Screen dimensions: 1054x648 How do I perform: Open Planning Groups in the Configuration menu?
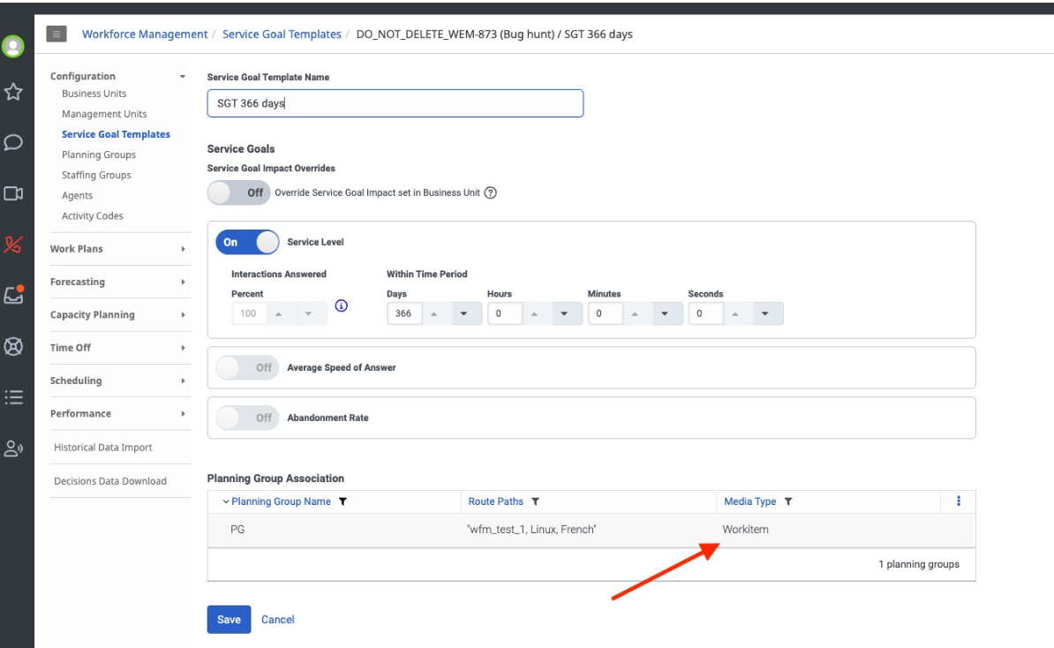click(99, 154)
